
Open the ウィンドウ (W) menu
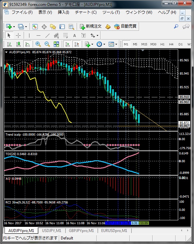pos(139,12)
